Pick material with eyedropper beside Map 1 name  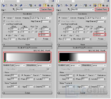(x=14, y=9)
